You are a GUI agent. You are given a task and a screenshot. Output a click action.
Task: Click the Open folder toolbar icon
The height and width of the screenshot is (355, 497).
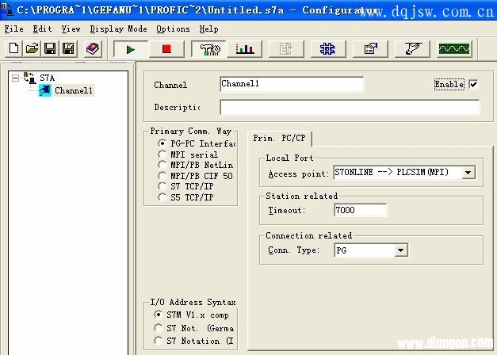tap(32, 49)
